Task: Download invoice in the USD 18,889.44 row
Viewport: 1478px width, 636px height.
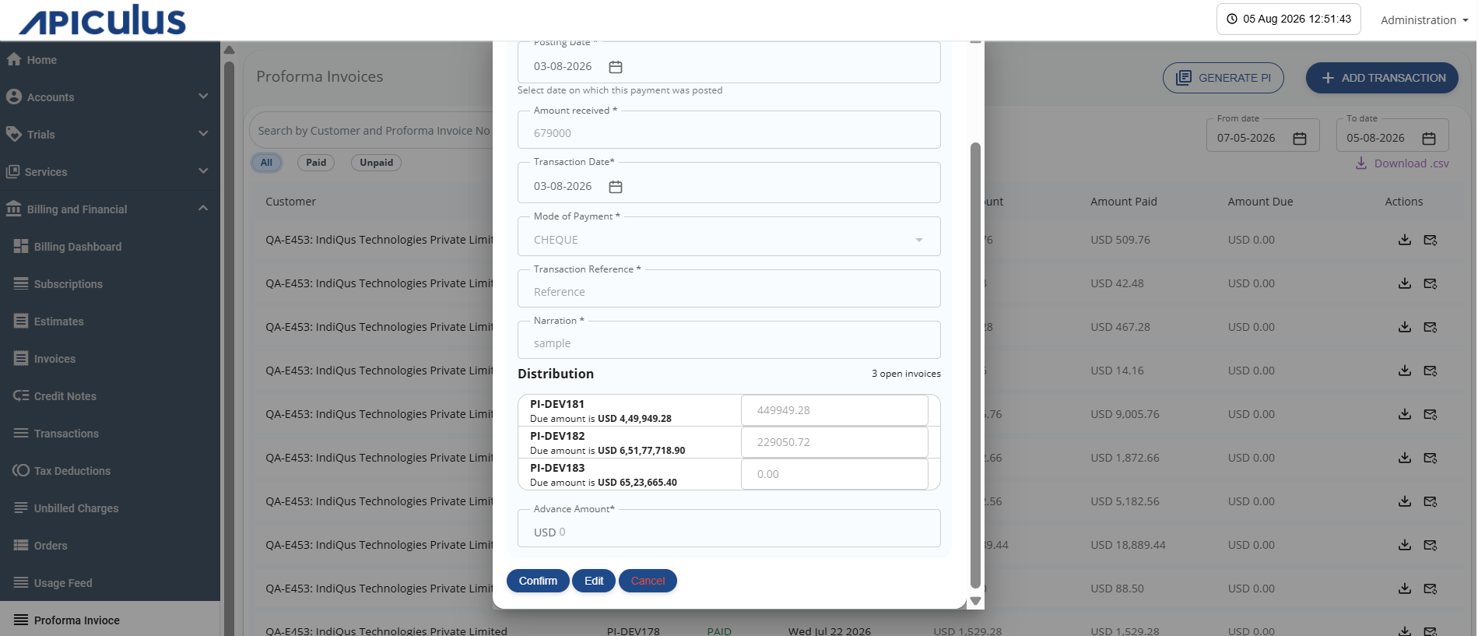Action: coord(1404,545)
